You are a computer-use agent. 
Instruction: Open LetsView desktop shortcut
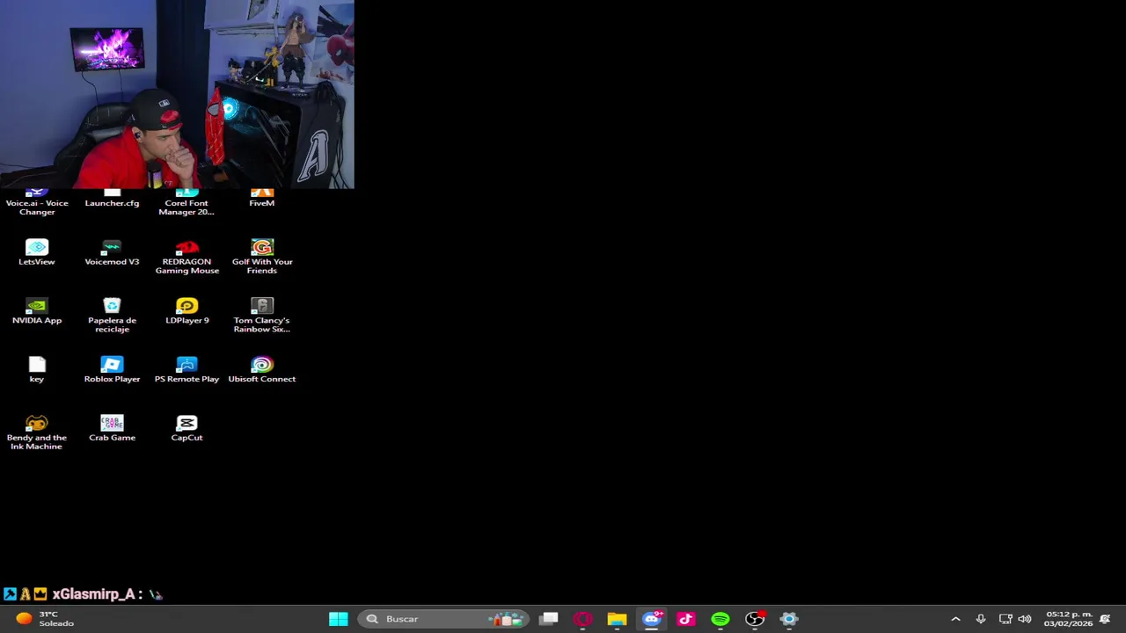point(37,252)
